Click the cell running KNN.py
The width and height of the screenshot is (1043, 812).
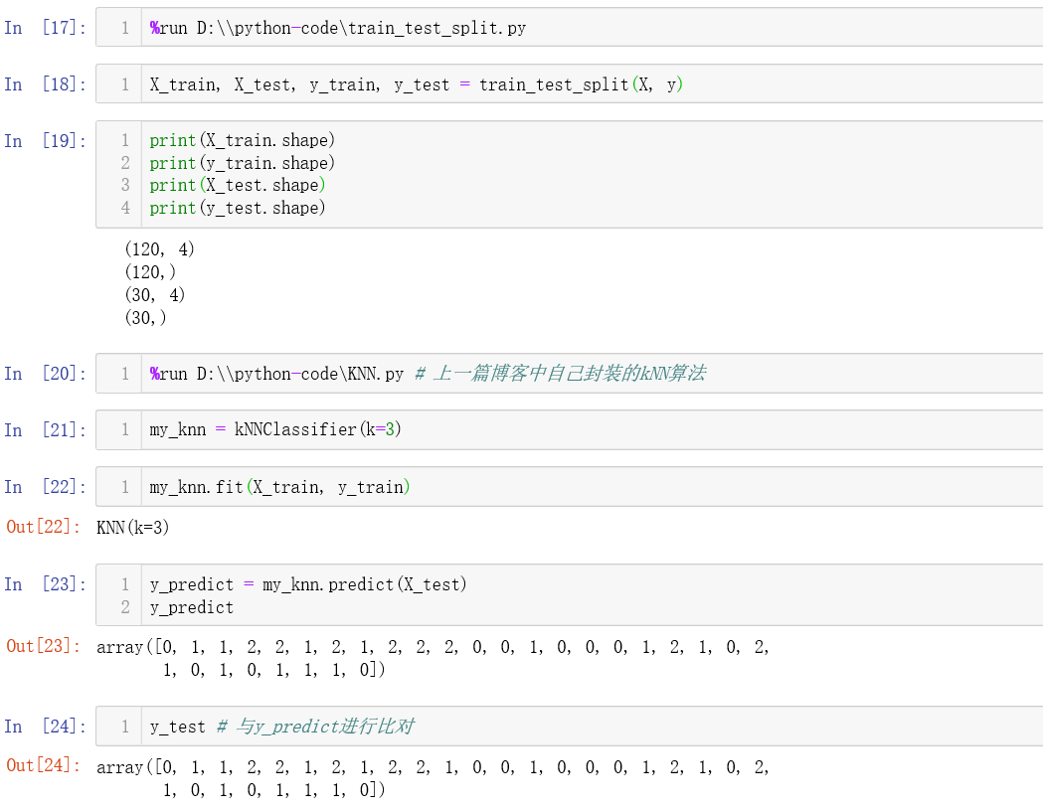428,374
